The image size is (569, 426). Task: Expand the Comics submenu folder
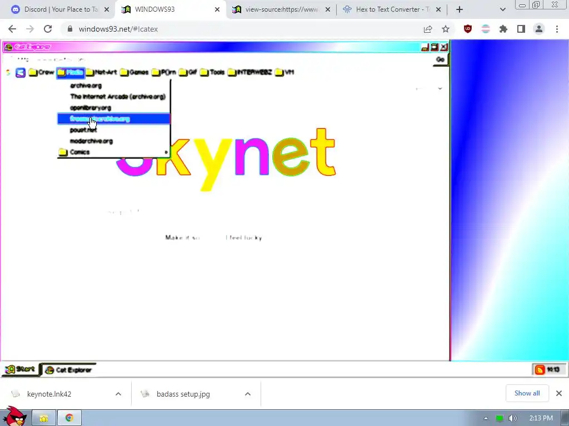113,152
